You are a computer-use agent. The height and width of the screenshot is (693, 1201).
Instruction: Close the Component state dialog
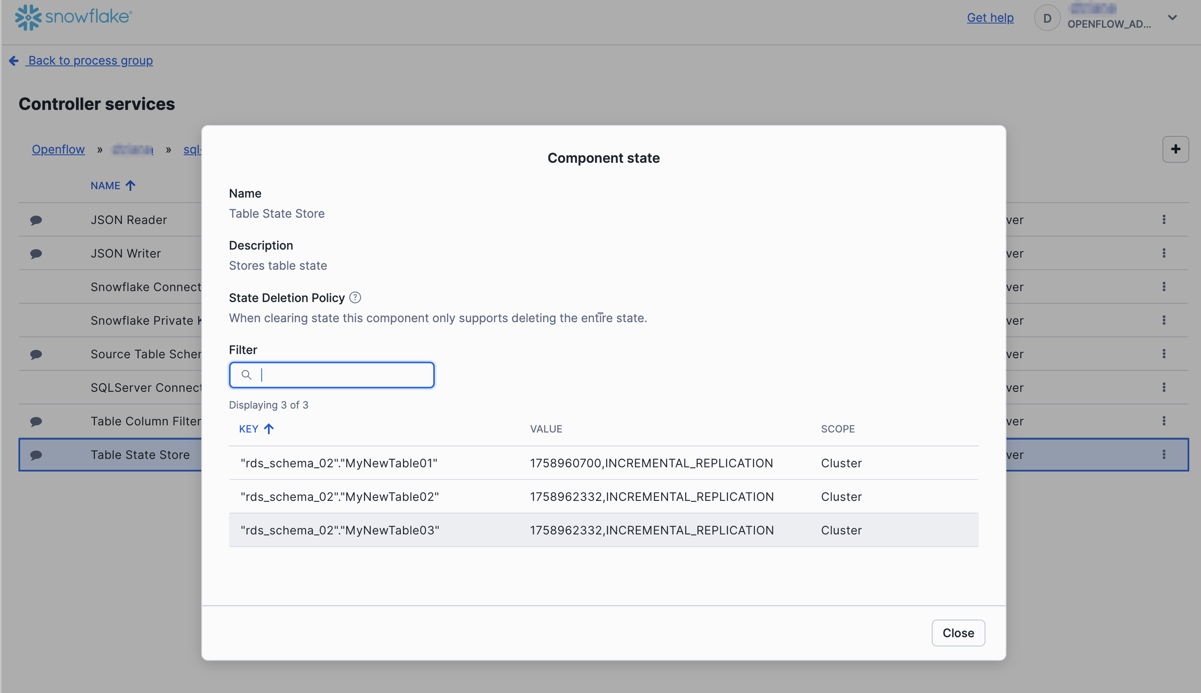[958, 633]
